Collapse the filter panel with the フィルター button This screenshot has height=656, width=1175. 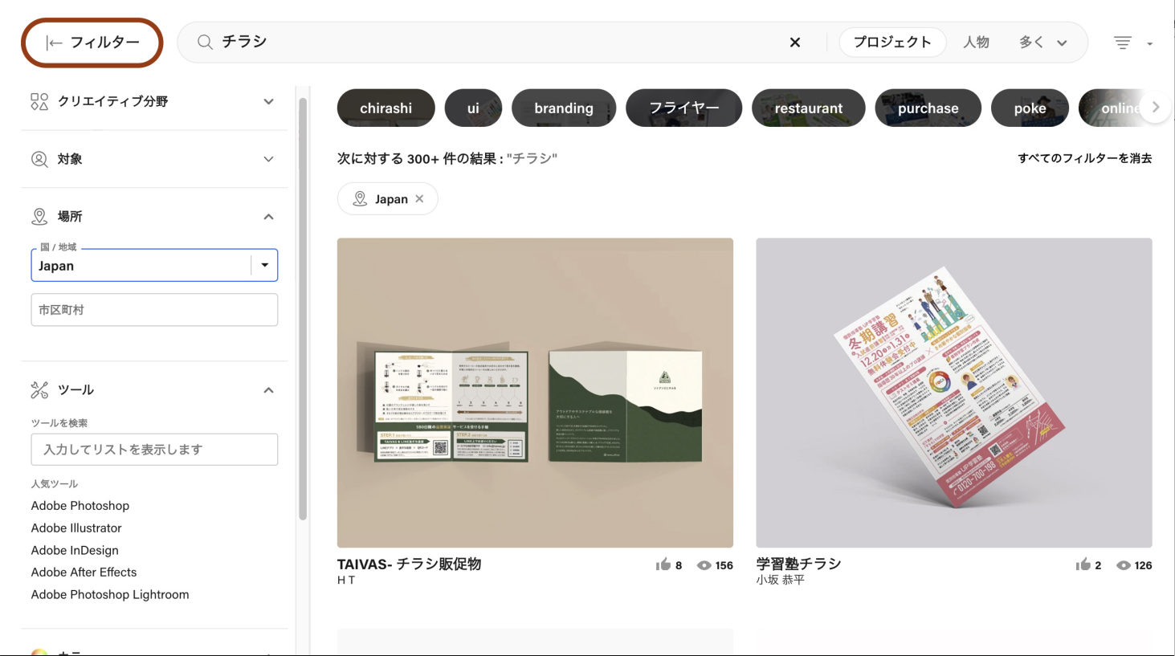pyautogui.click(x=92, y=43)
